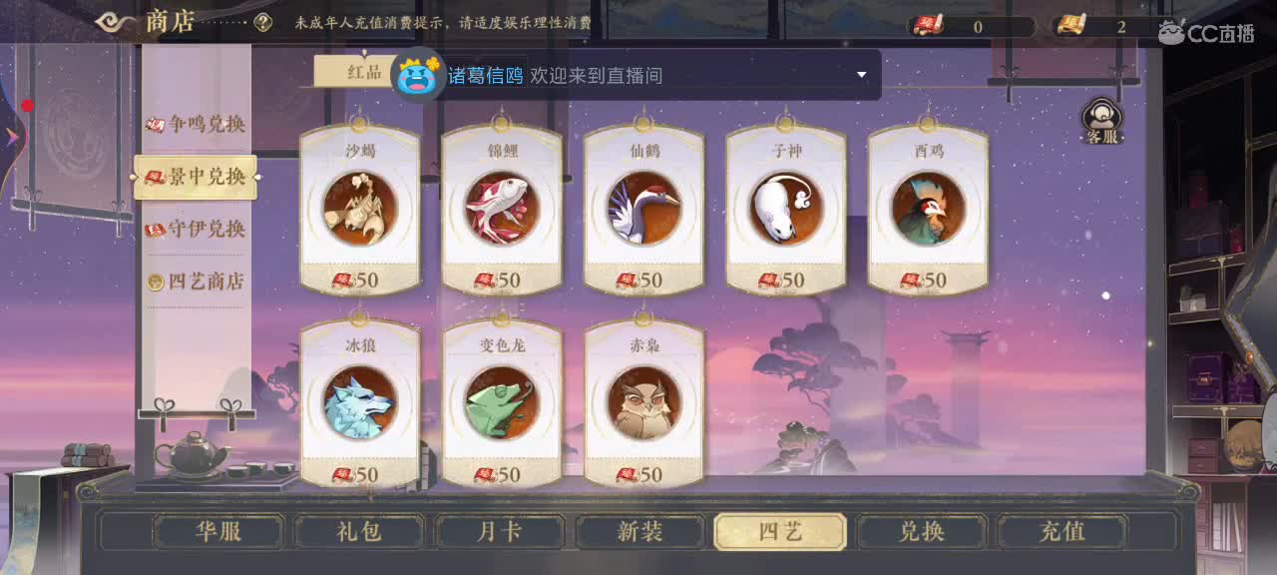Screen dimensions: 1277x575
Task: Choose the 冰狼 ice wolf icon
Action: click(360, 403)
